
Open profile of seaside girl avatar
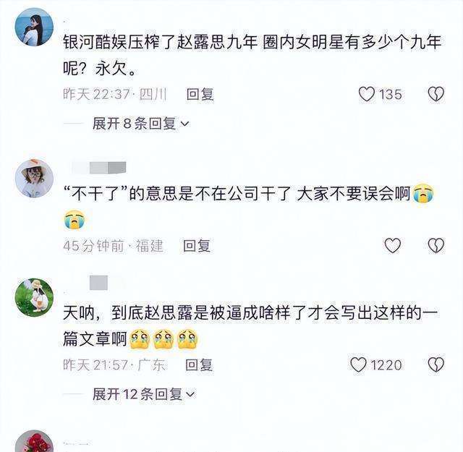pyautogui.click(x=34, y=27)
